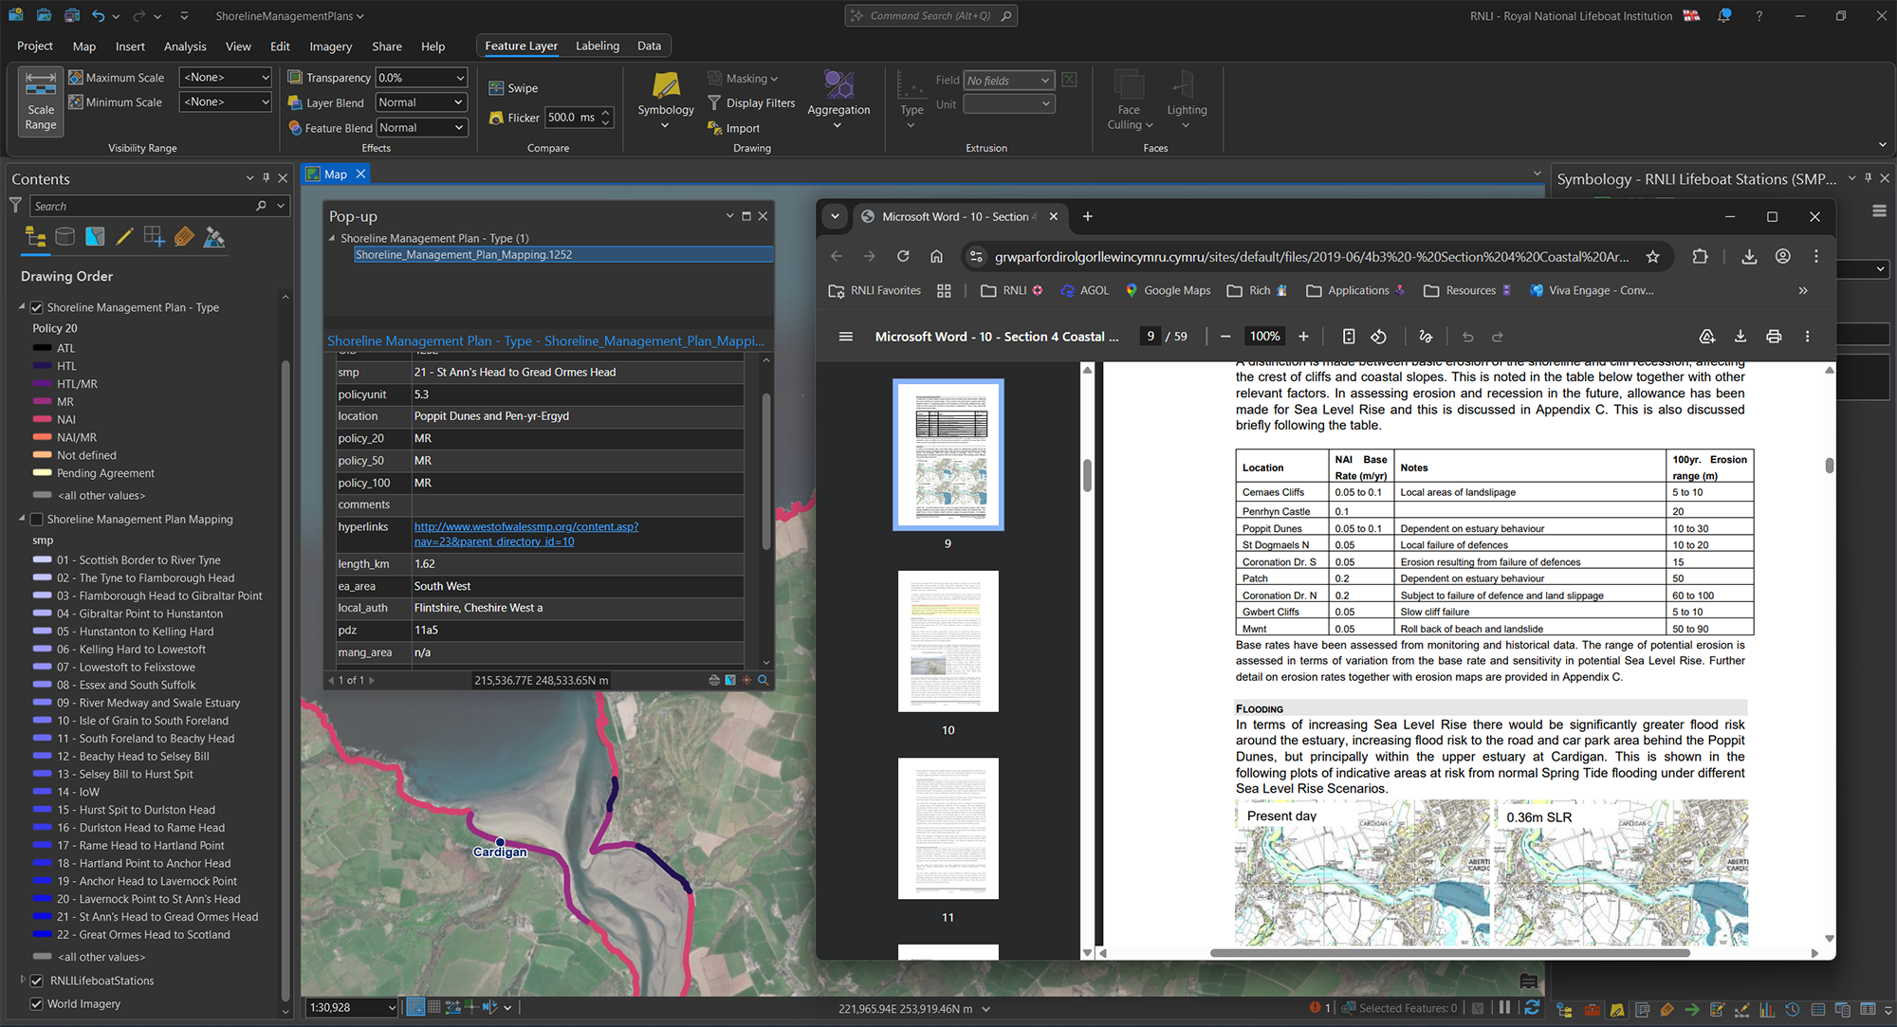The image size is (1897, 1027).
Task: Open notifications bell in title bar
Action: click(x=1724, y=15)
